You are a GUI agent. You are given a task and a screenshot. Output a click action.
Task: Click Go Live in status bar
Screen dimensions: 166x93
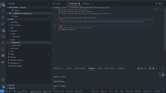tap(129, 91)
